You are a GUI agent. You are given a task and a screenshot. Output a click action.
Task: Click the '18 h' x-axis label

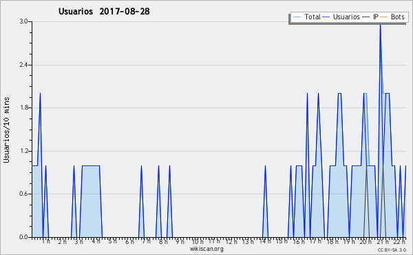332,241
